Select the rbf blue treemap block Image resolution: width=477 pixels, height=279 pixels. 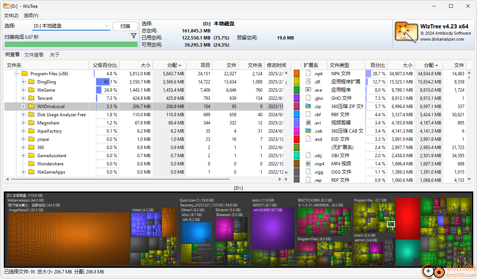tap(196, 232)
